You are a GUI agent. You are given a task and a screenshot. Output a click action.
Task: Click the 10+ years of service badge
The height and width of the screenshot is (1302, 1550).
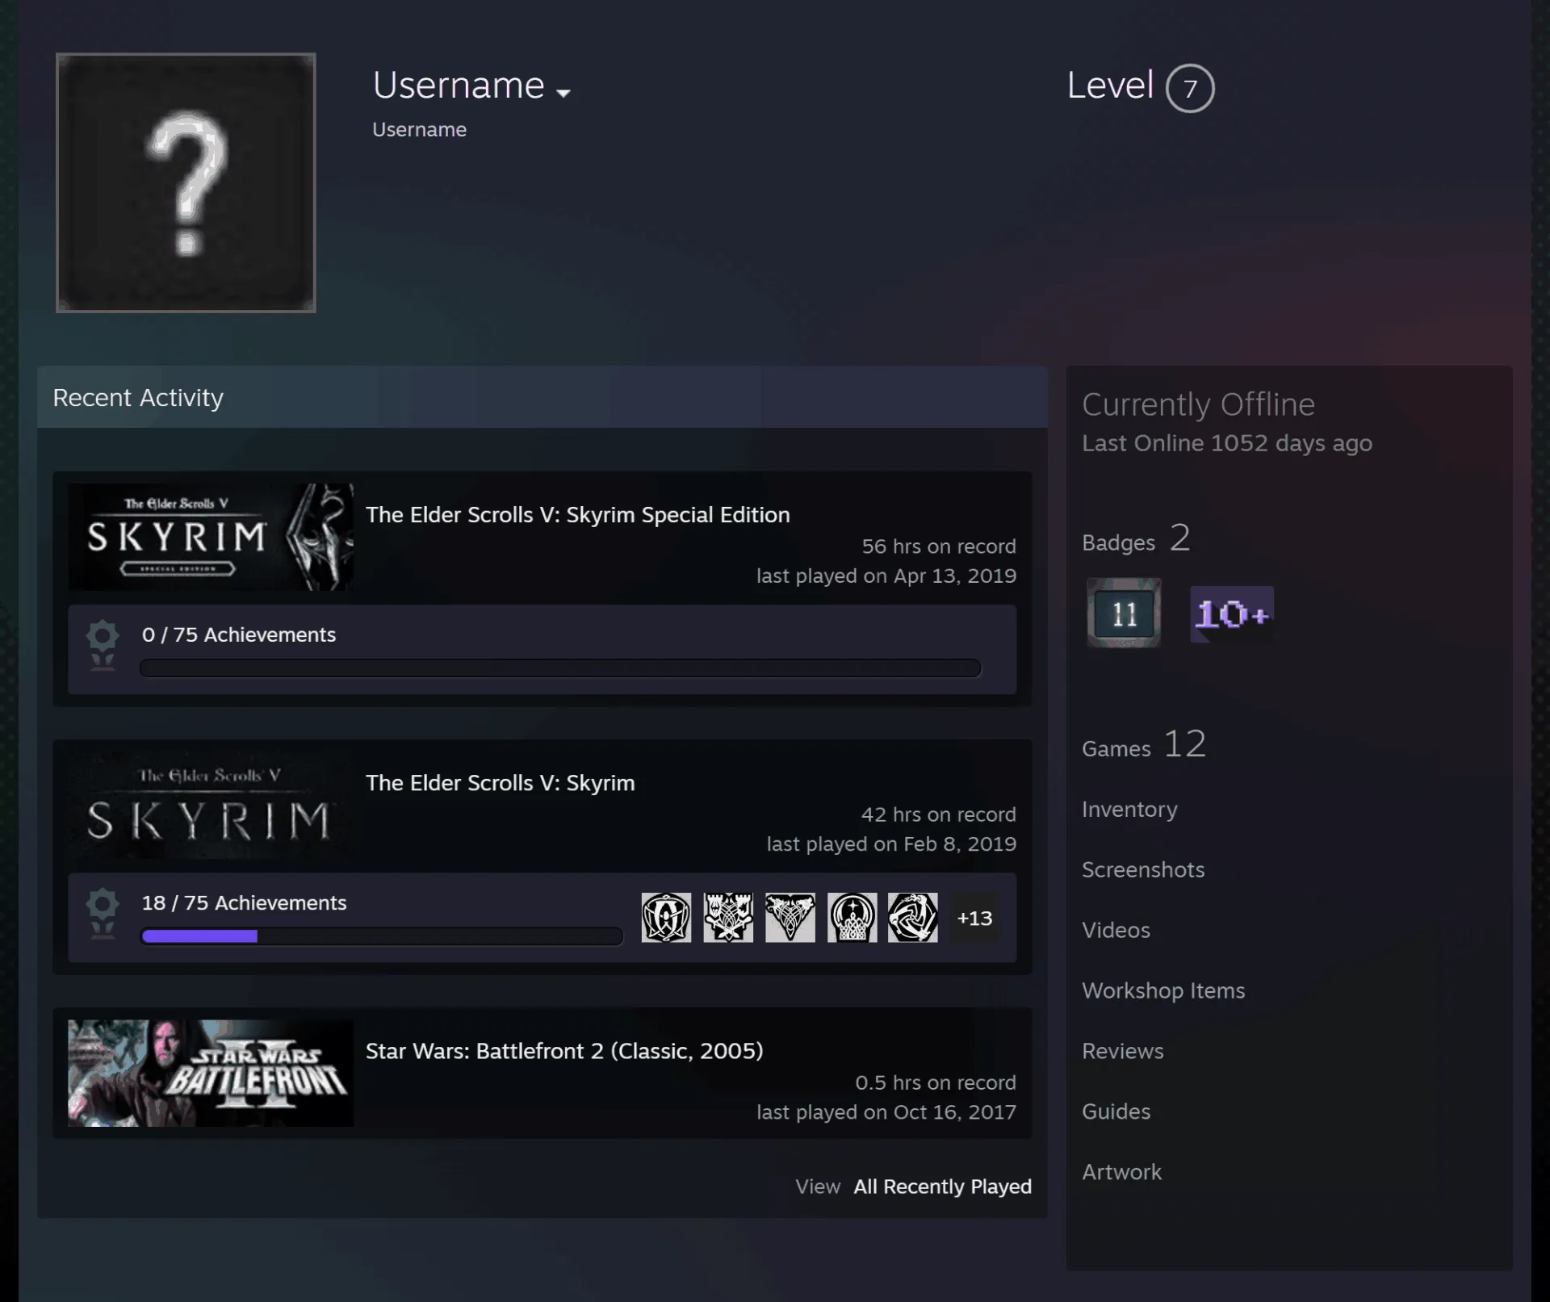pyautogui.click(x=1232, y=614)
